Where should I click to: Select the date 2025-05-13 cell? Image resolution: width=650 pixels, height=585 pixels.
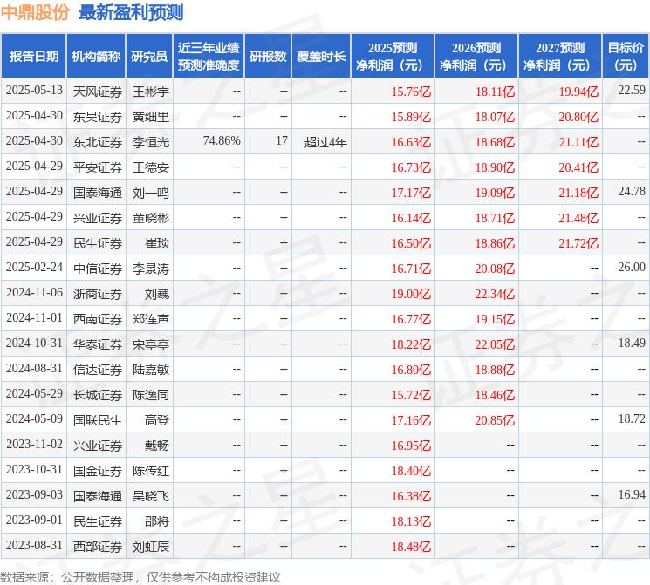click(x=34, y=91)
